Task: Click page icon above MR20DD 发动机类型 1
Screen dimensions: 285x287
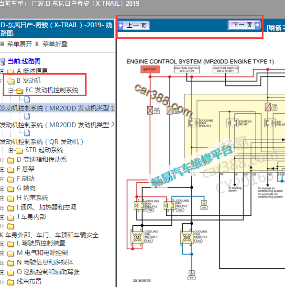Action: pyautogui.click(x=27, y=99)
